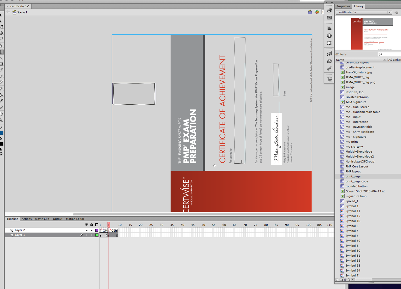Open the Transform panel icon

[x=329, y=43]
